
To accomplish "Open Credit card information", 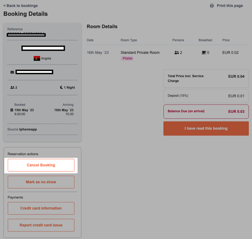I will pos(41,208).
